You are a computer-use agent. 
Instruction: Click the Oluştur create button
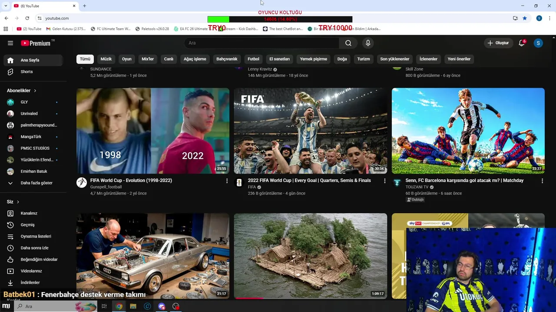point(498,43)
